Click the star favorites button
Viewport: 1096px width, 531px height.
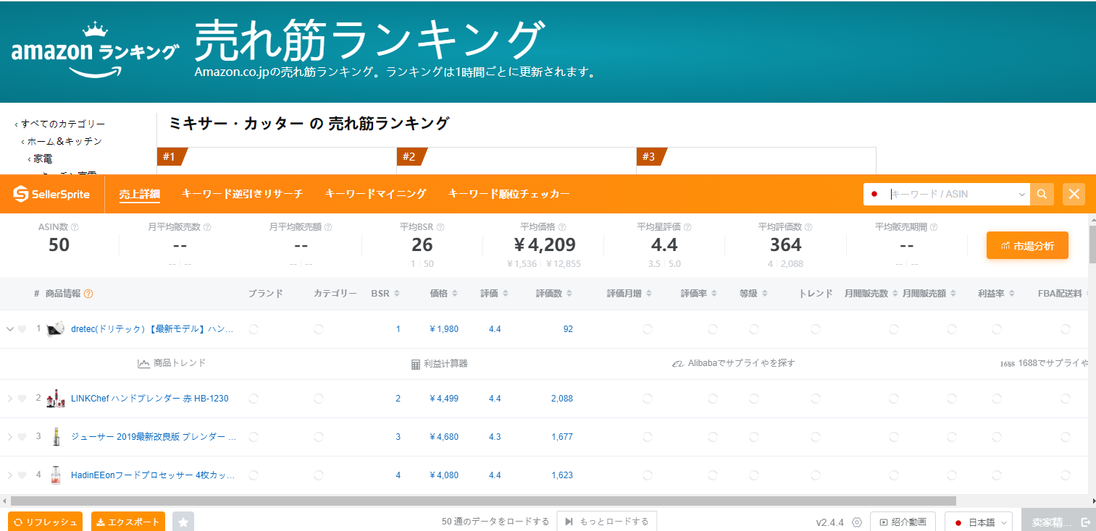183,522
